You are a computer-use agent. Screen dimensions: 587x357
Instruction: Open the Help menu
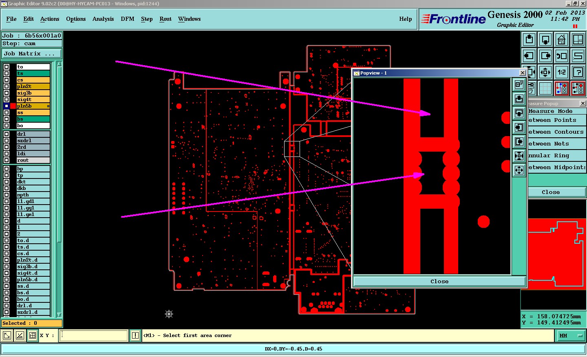point(406,19)
